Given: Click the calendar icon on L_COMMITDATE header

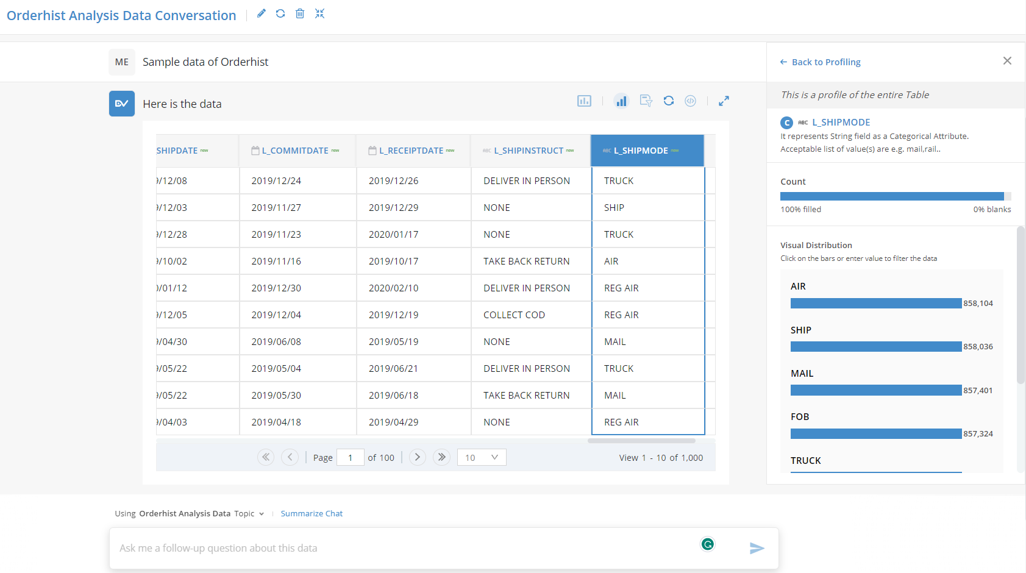Looking at the screenshot, I should (255, 151).
